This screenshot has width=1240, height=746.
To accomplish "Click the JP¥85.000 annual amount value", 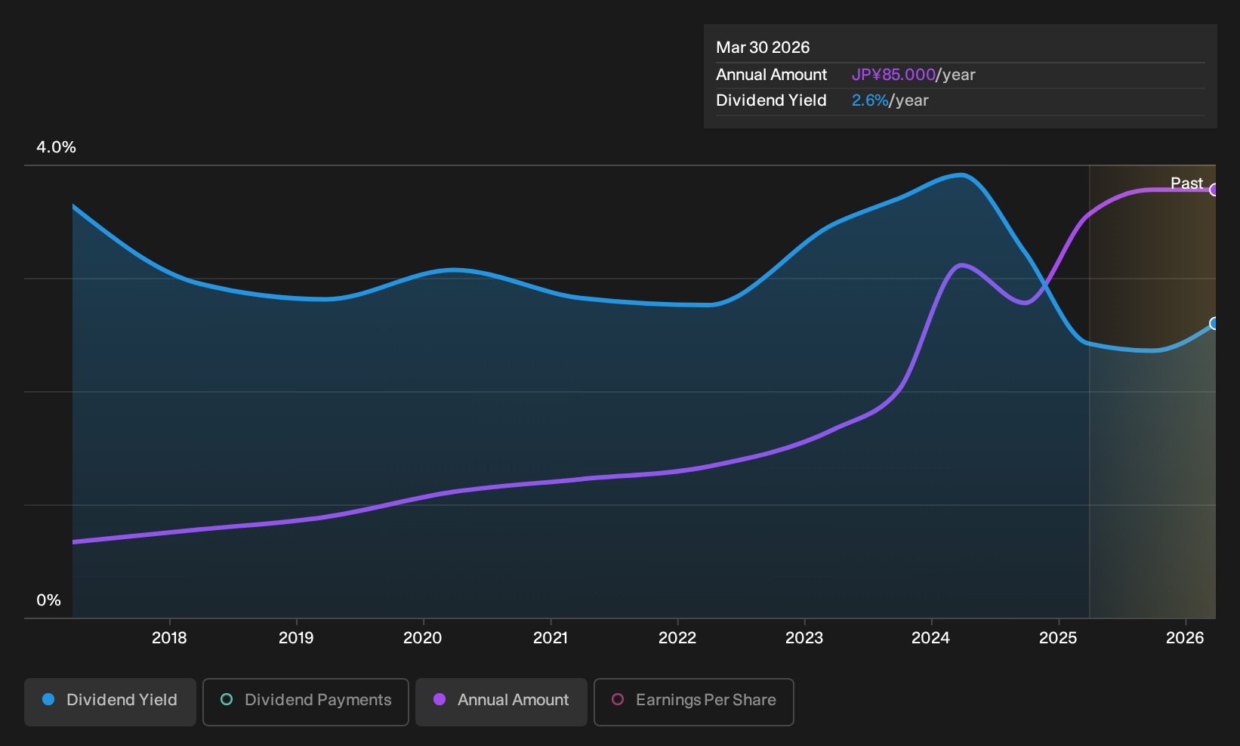I will [893, 75].
